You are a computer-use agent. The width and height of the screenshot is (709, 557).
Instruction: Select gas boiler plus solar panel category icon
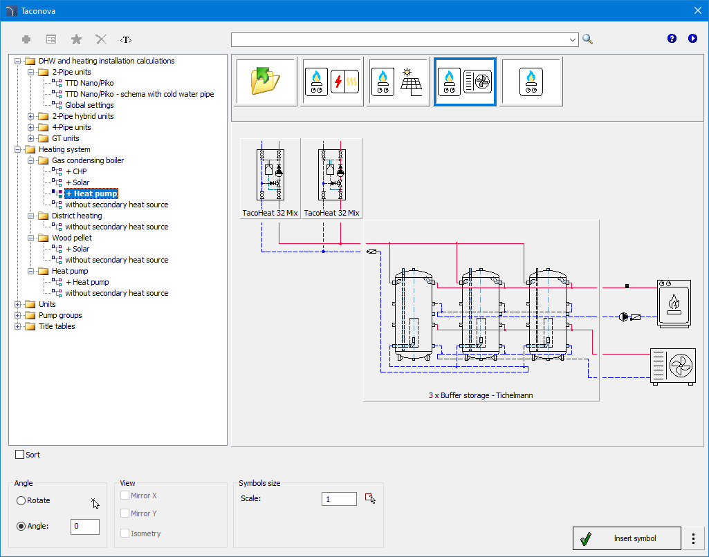[398, 82]
